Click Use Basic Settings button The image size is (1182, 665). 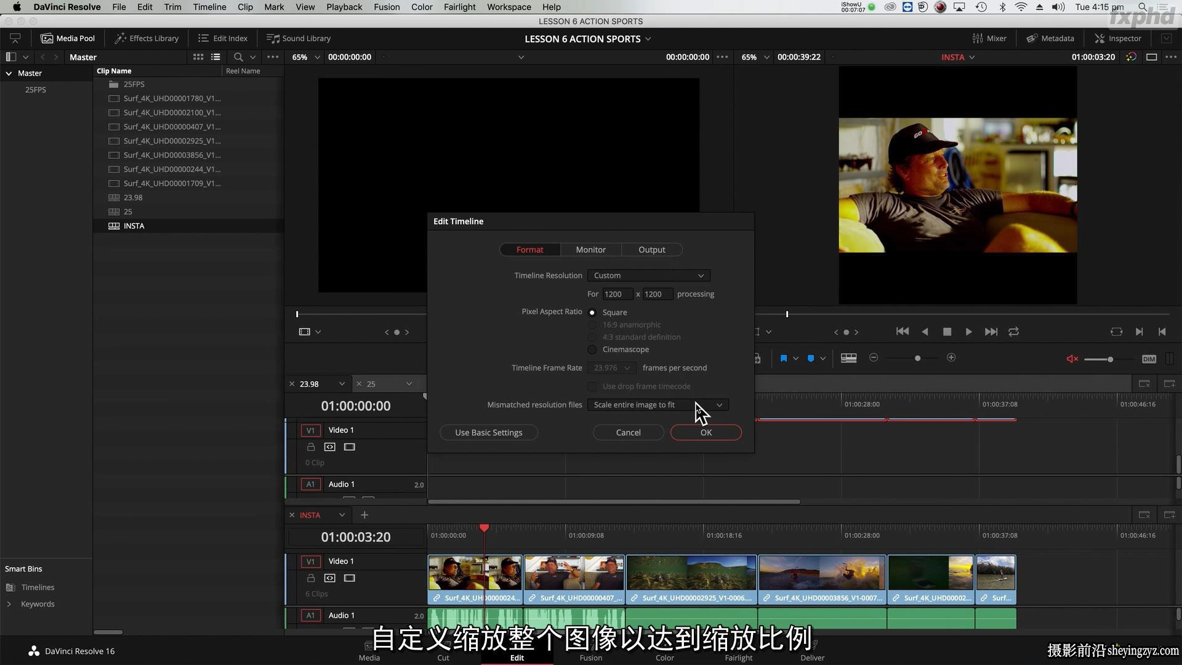tap(489, 433)
